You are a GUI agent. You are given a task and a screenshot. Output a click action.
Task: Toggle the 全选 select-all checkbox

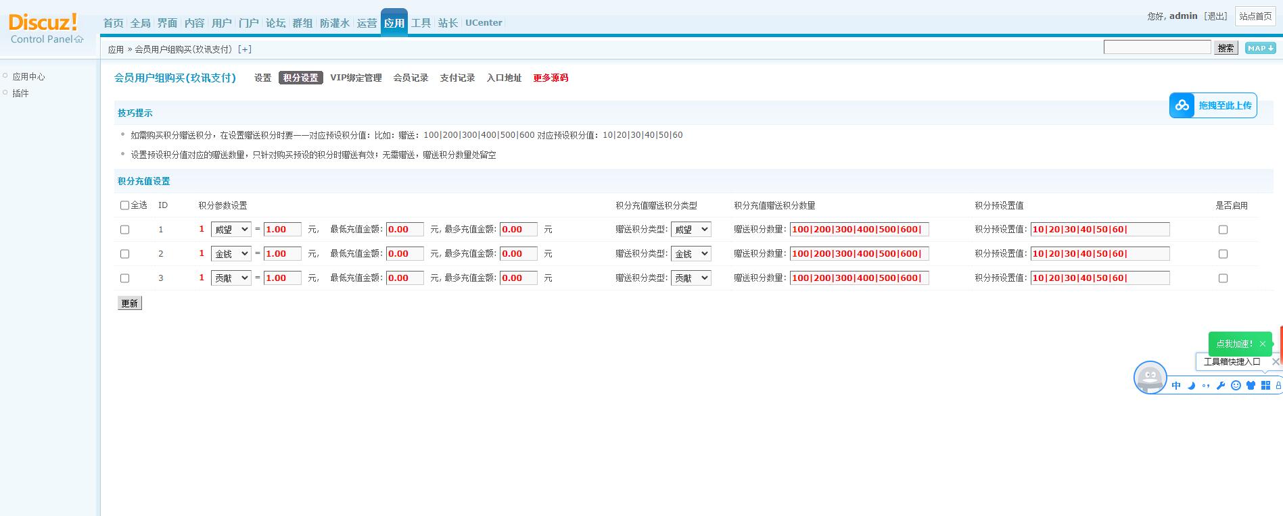(124, 205)
